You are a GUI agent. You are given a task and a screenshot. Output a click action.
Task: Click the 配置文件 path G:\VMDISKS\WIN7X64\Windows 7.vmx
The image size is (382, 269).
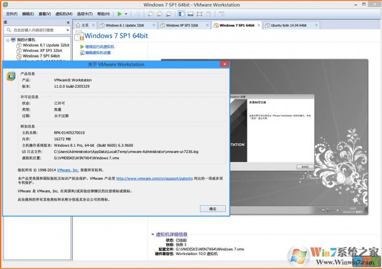(x=210, y=249)
